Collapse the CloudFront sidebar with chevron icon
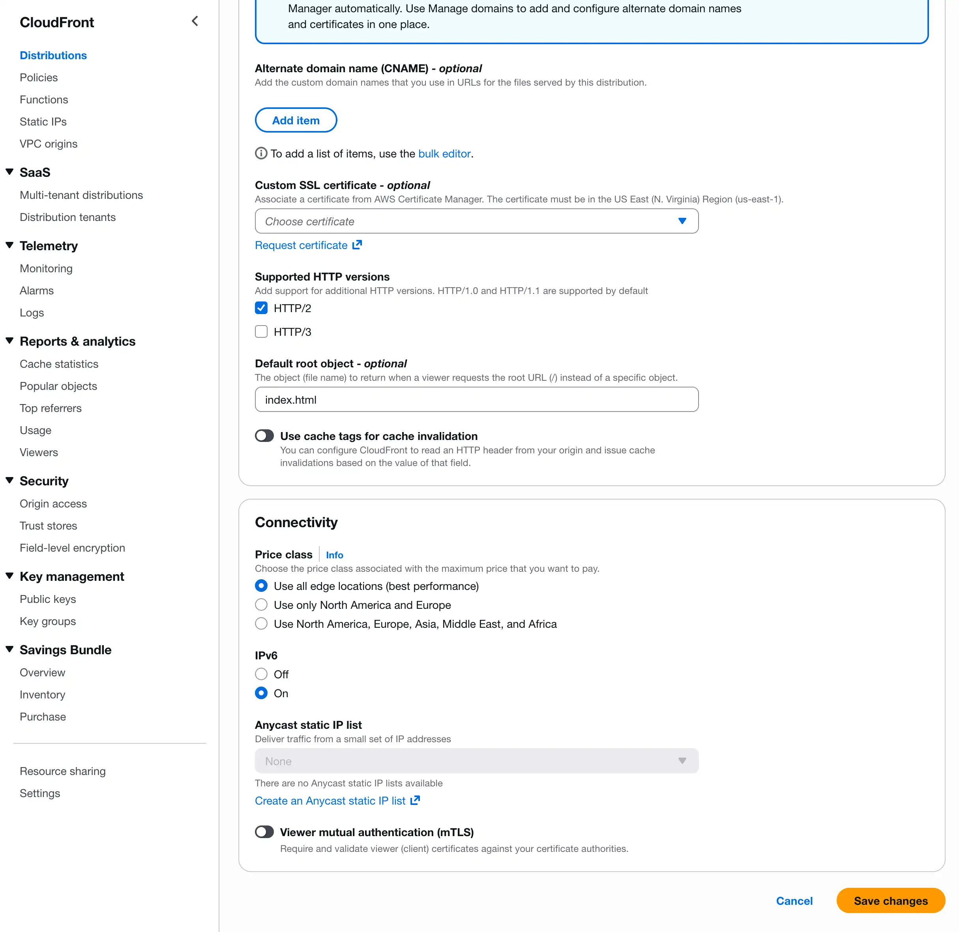The image size is (959, 932). click(x=195, y=21)
